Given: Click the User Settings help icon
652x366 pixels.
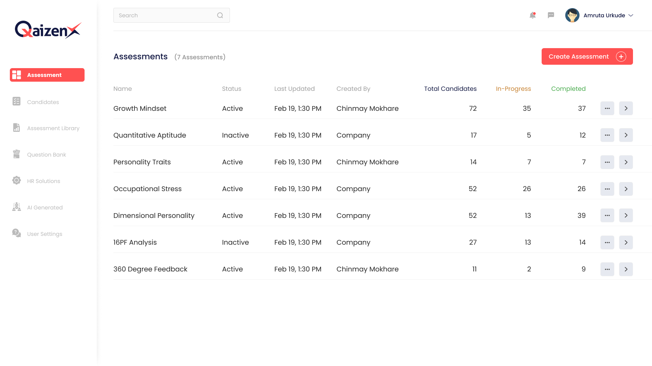Looking at the screenshot, I should (16, 233).
